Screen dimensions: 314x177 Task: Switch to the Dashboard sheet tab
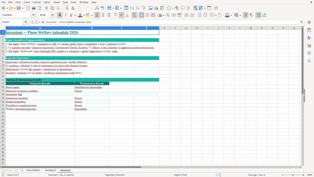pyautogui.click(x=51, y=170)
